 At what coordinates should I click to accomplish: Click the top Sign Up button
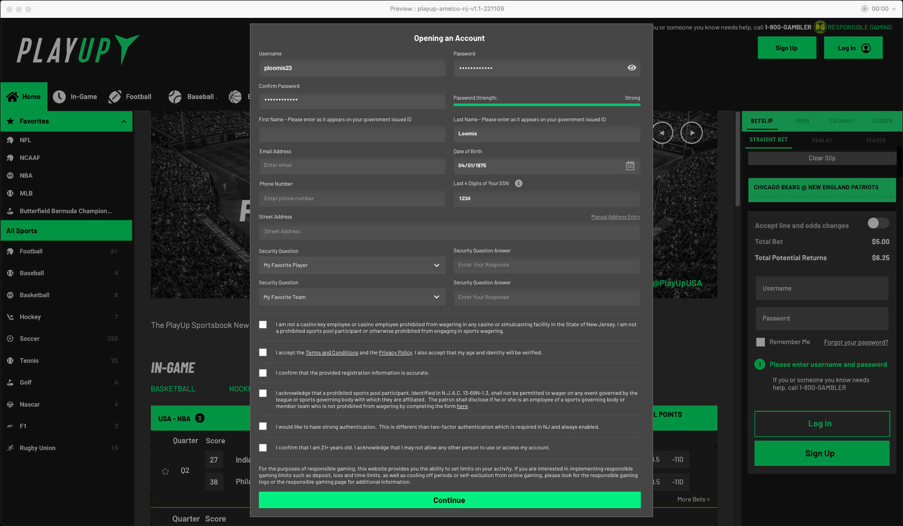[x=786, y=48]
